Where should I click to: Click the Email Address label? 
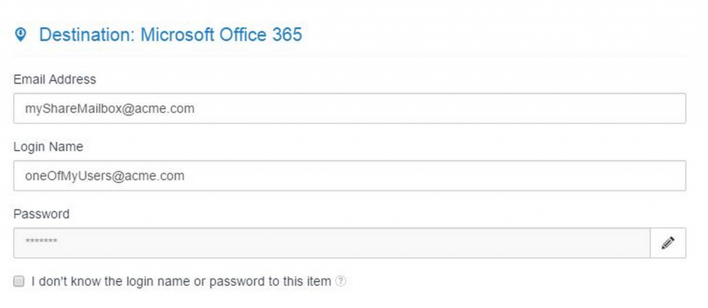[x=55, y=79]
